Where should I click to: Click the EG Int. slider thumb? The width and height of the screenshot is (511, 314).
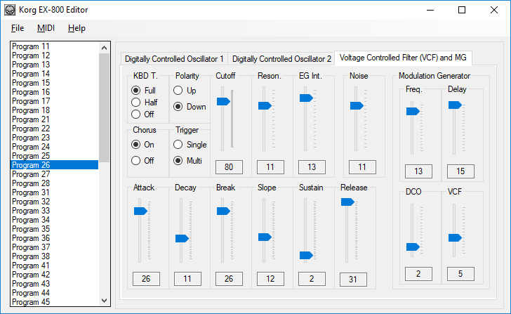point(306,98)
